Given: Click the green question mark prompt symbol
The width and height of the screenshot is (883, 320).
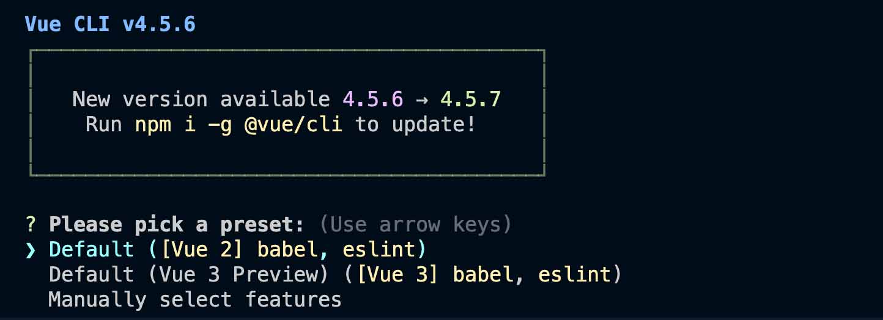Looking at the screenshot, I should click(x=30, y=225).
